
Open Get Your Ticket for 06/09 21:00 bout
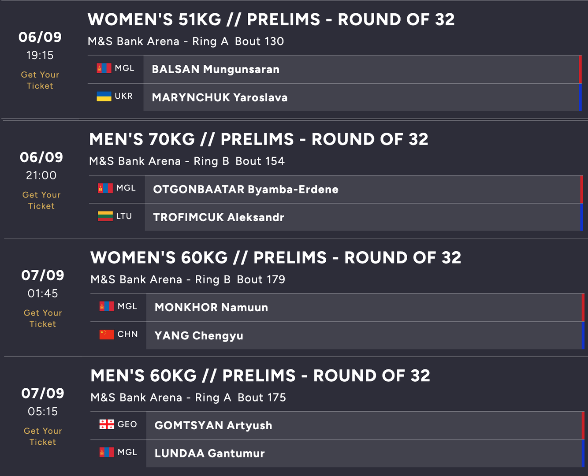click(41, 200)
